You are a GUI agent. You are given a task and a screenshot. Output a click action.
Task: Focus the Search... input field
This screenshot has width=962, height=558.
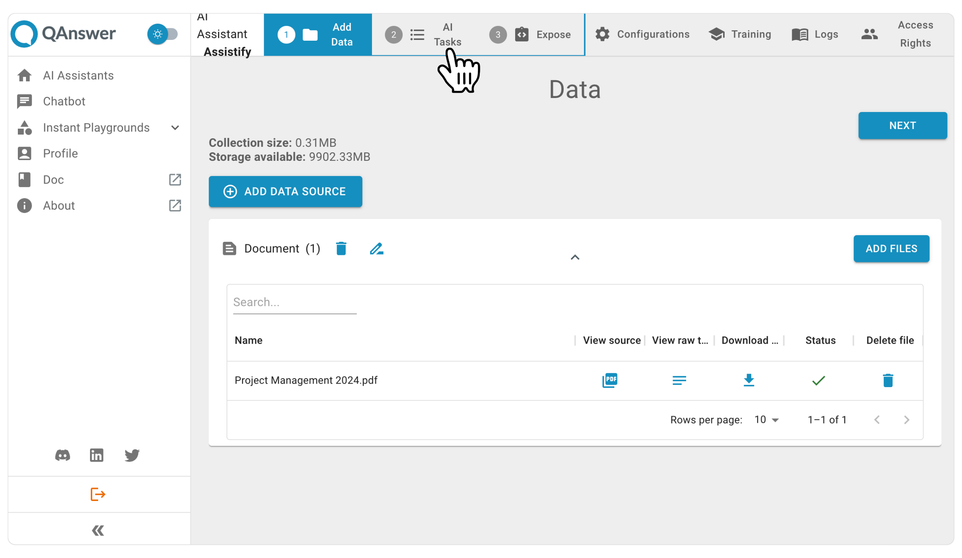coord(294,302)
